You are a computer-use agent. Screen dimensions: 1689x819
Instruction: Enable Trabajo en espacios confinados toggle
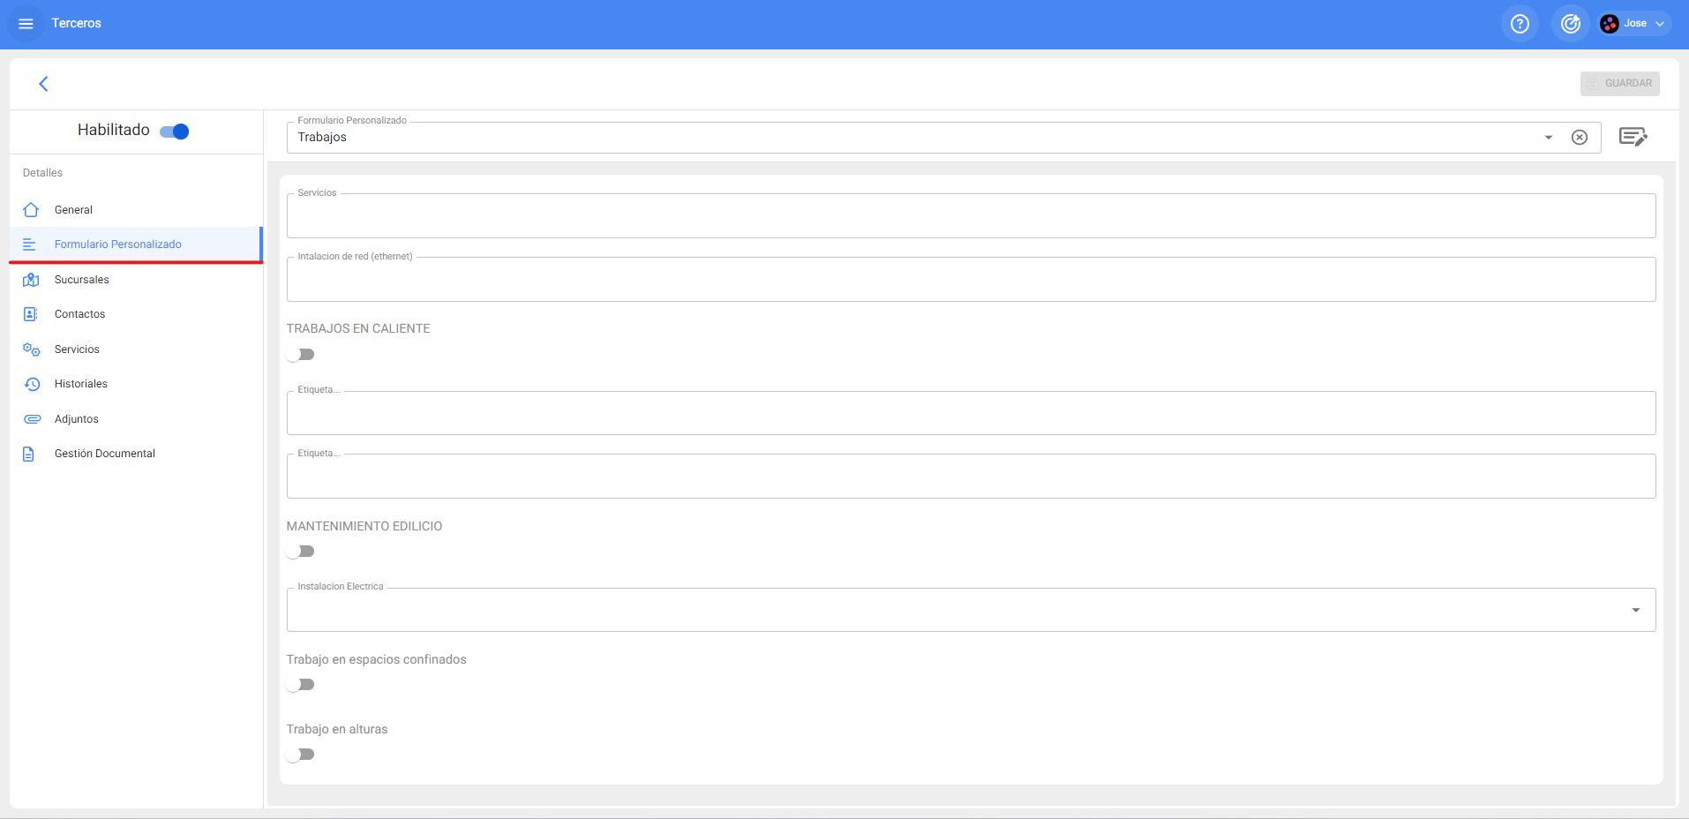(301, 685)
